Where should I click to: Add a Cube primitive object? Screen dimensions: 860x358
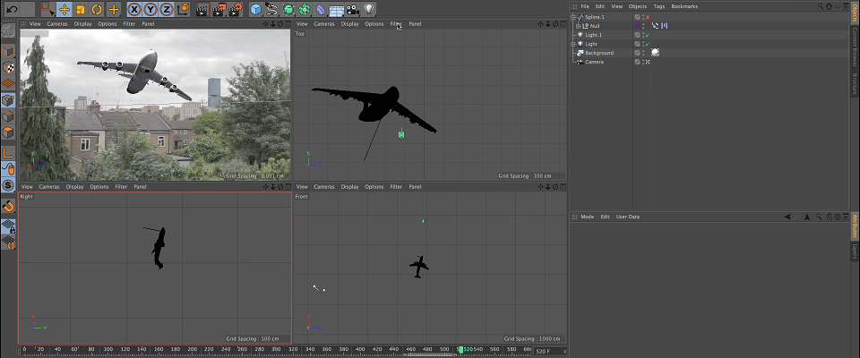point(255,9)
